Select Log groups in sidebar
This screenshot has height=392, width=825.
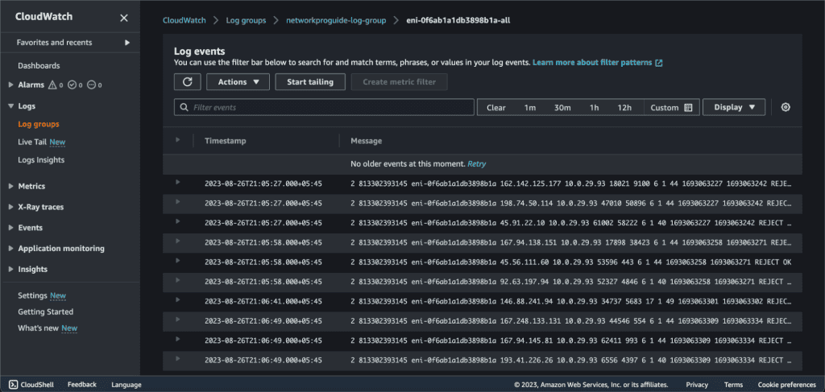point(39,125)
